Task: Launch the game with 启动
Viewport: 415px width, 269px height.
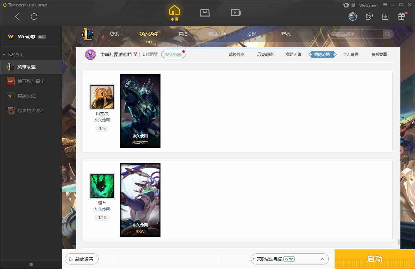Action: coord(375,259)
